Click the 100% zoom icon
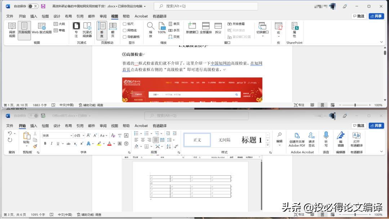This screenshot has height=219, width=389. (161, 30)
